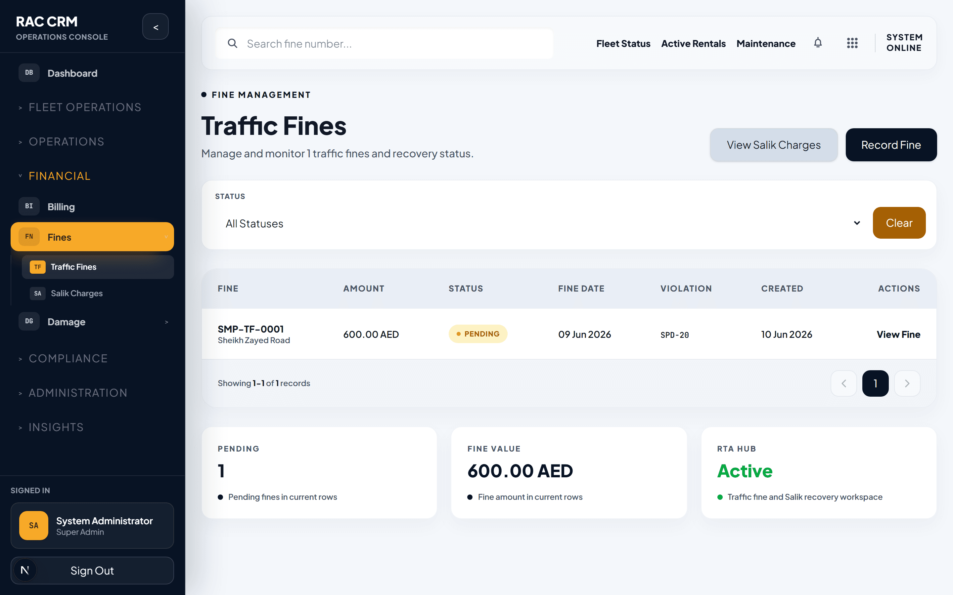Click the View Salik Charges button
953x595 pixels.
(773, 145)
